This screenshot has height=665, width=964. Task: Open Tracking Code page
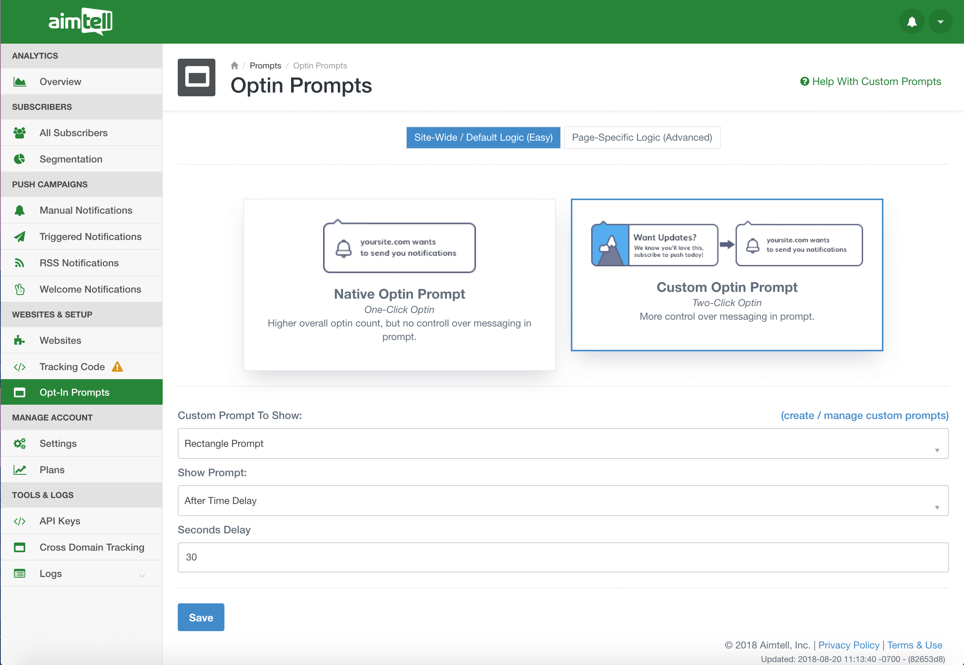(x=81, y=367)
